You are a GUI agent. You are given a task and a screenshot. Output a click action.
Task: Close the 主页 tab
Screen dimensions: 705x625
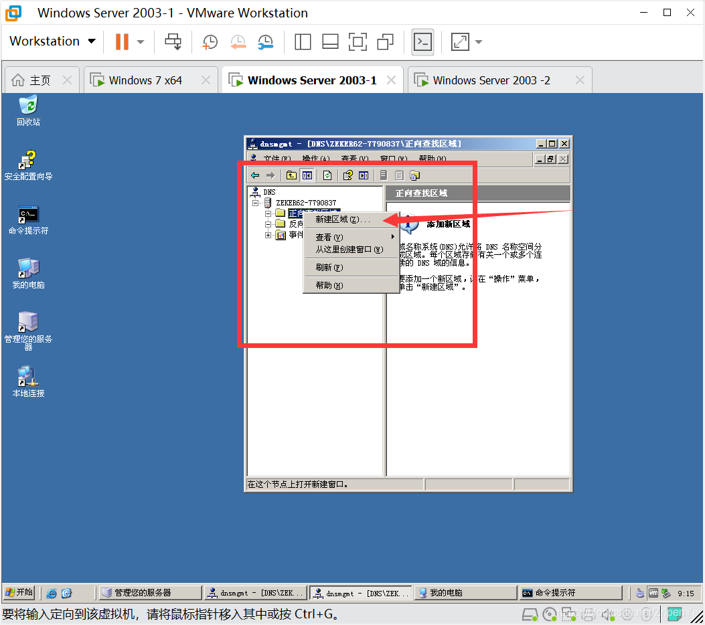click(67, 80)
